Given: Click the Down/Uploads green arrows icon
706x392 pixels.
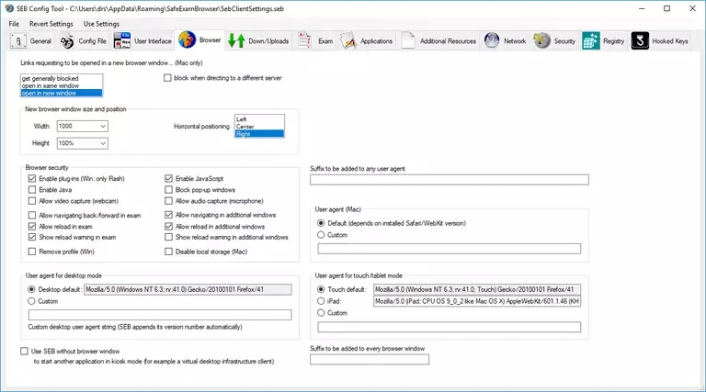Looking at the screenshot, I should click(236, 41).
